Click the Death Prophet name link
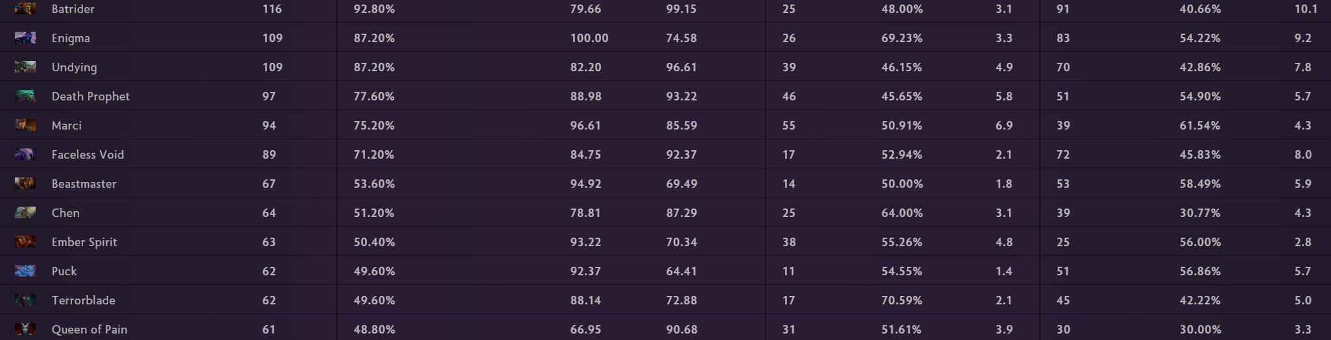This screenshot has width=1331, height=340. [x=91, y=96]
